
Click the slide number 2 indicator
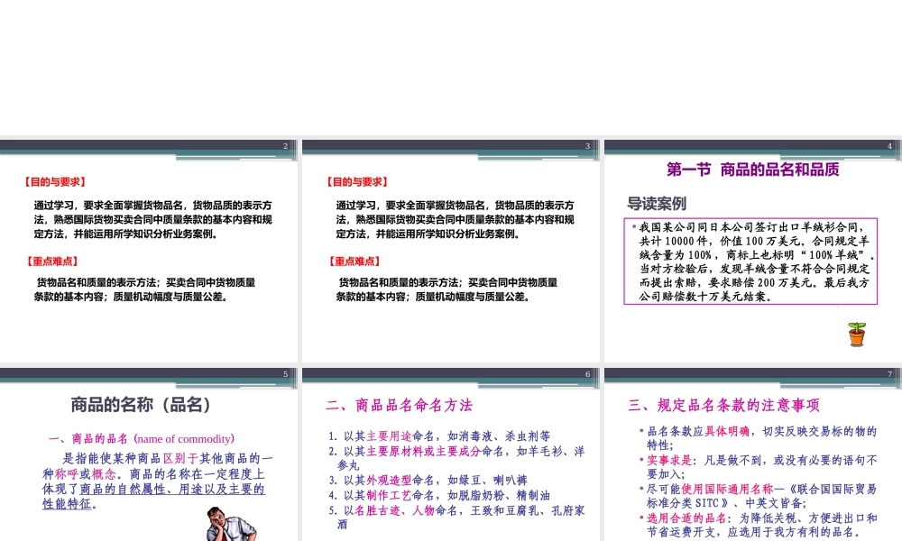[x=285, y=143]
